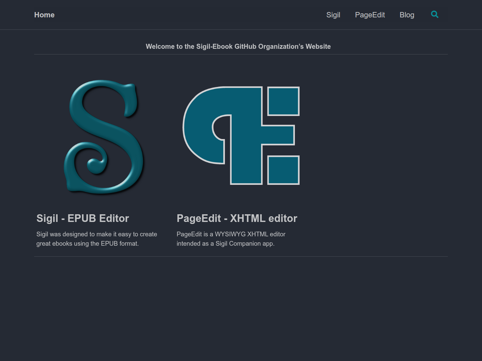The width and height of the screenshot is (482, 361).
Task: Open the search magnifier icon
Action: (434, 14)
